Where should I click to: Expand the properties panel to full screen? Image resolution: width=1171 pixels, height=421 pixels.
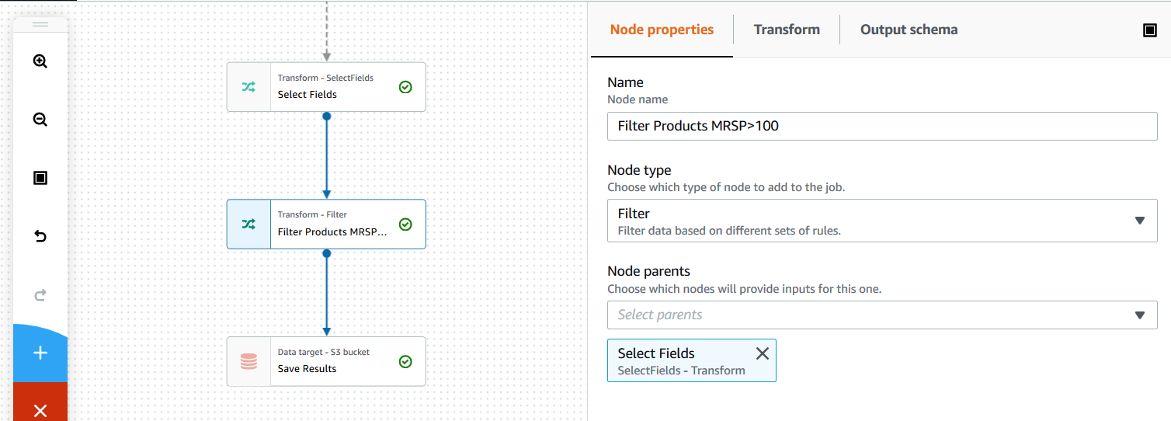tap(1150, 30)
